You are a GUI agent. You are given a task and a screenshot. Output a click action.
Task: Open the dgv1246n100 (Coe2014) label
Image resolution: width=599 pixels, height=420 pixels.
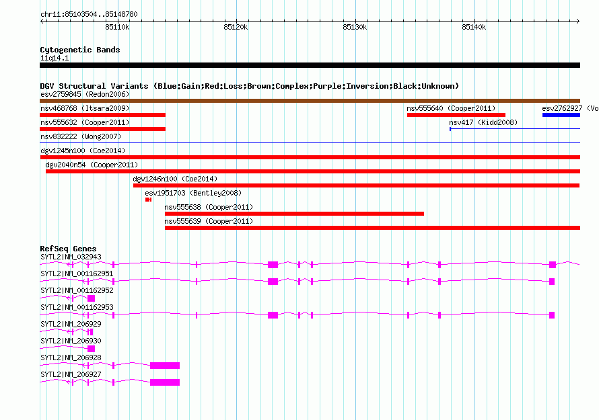pos(175,179)
